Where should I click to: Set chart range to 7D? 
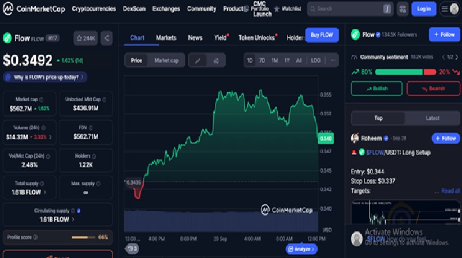[262, 60]
